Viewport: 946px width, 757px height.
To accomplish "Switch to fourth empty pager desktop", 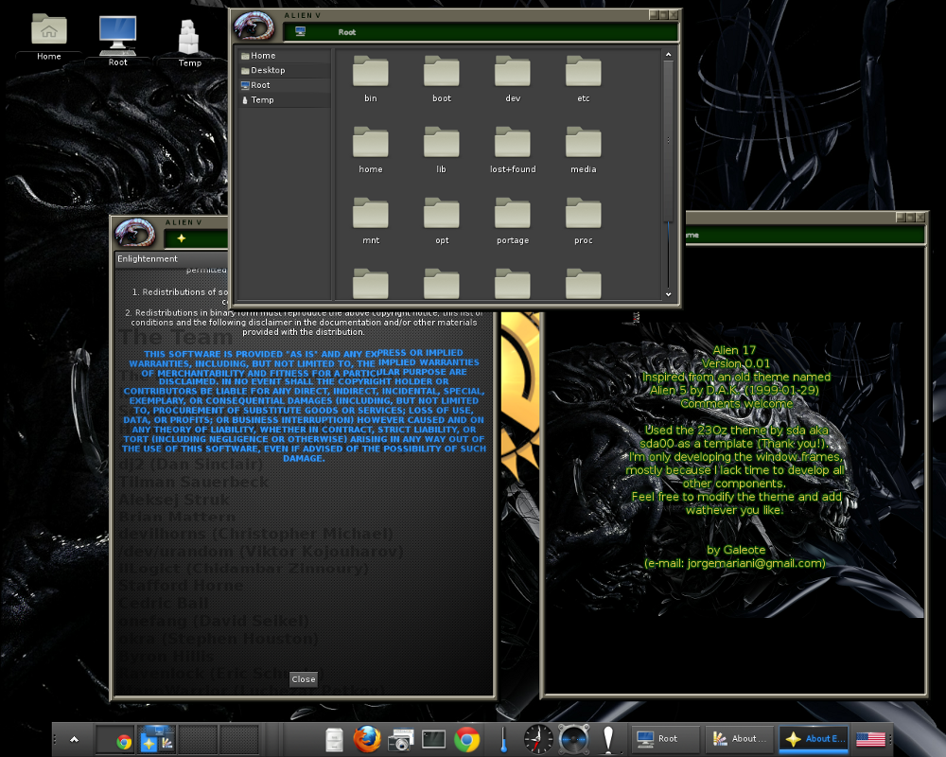I will coord(239,739).
